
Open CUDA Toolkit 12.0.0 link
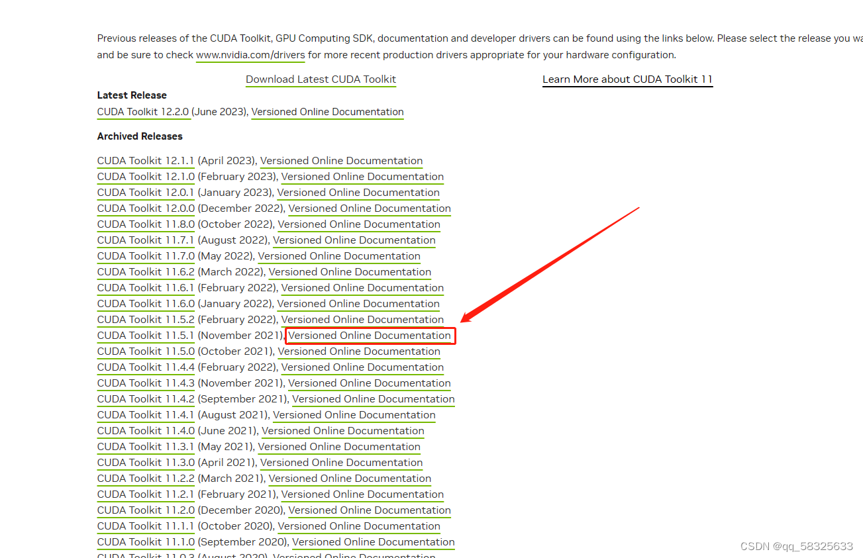[146, 209]
